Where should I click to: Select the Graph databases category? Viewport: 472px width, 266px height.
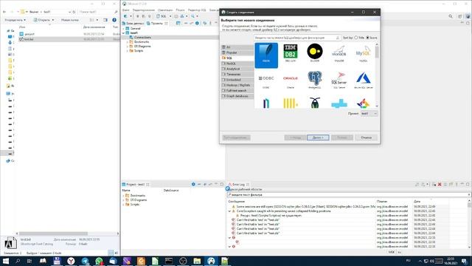(x=237, y=96)
